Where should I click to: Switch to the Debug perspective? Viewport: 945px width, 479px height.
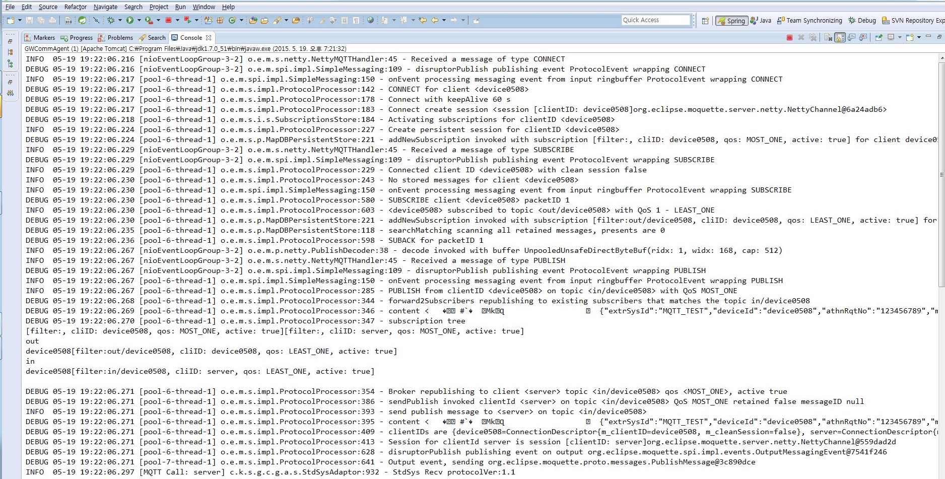[862, 21]
